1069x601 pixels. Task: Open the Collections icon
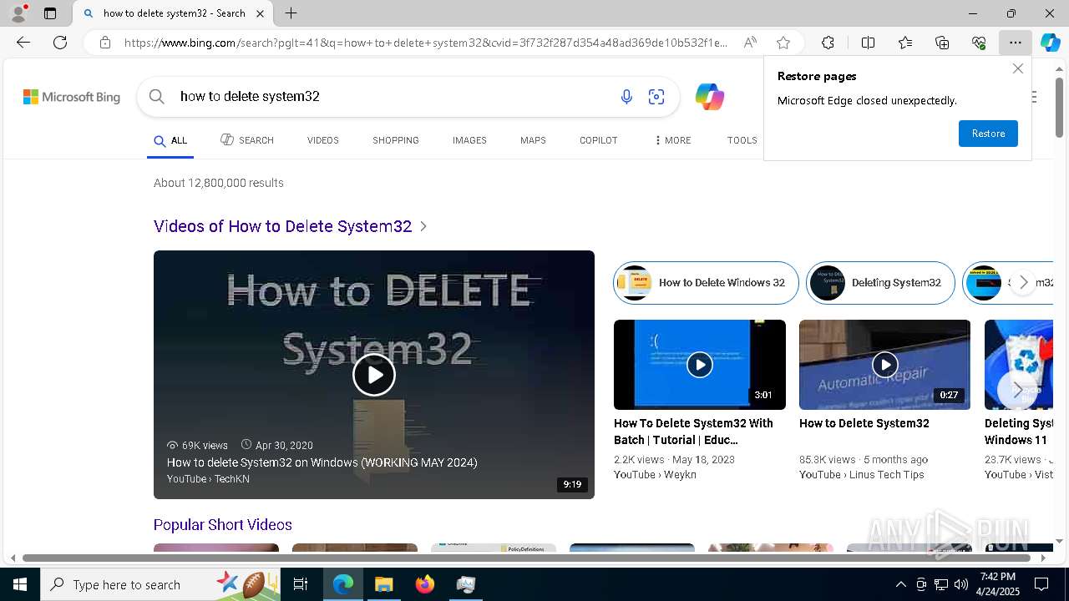[942, 43]
